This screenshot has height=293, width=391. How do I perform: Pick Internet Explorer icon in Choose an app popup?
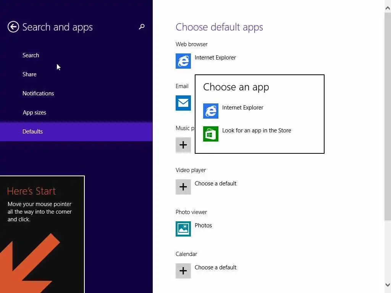click(211, 111)
